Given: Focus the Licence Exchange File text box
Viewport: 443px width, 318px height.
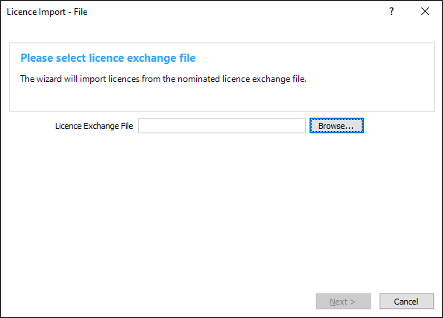Looking at the screenshot, I should 221,126.
